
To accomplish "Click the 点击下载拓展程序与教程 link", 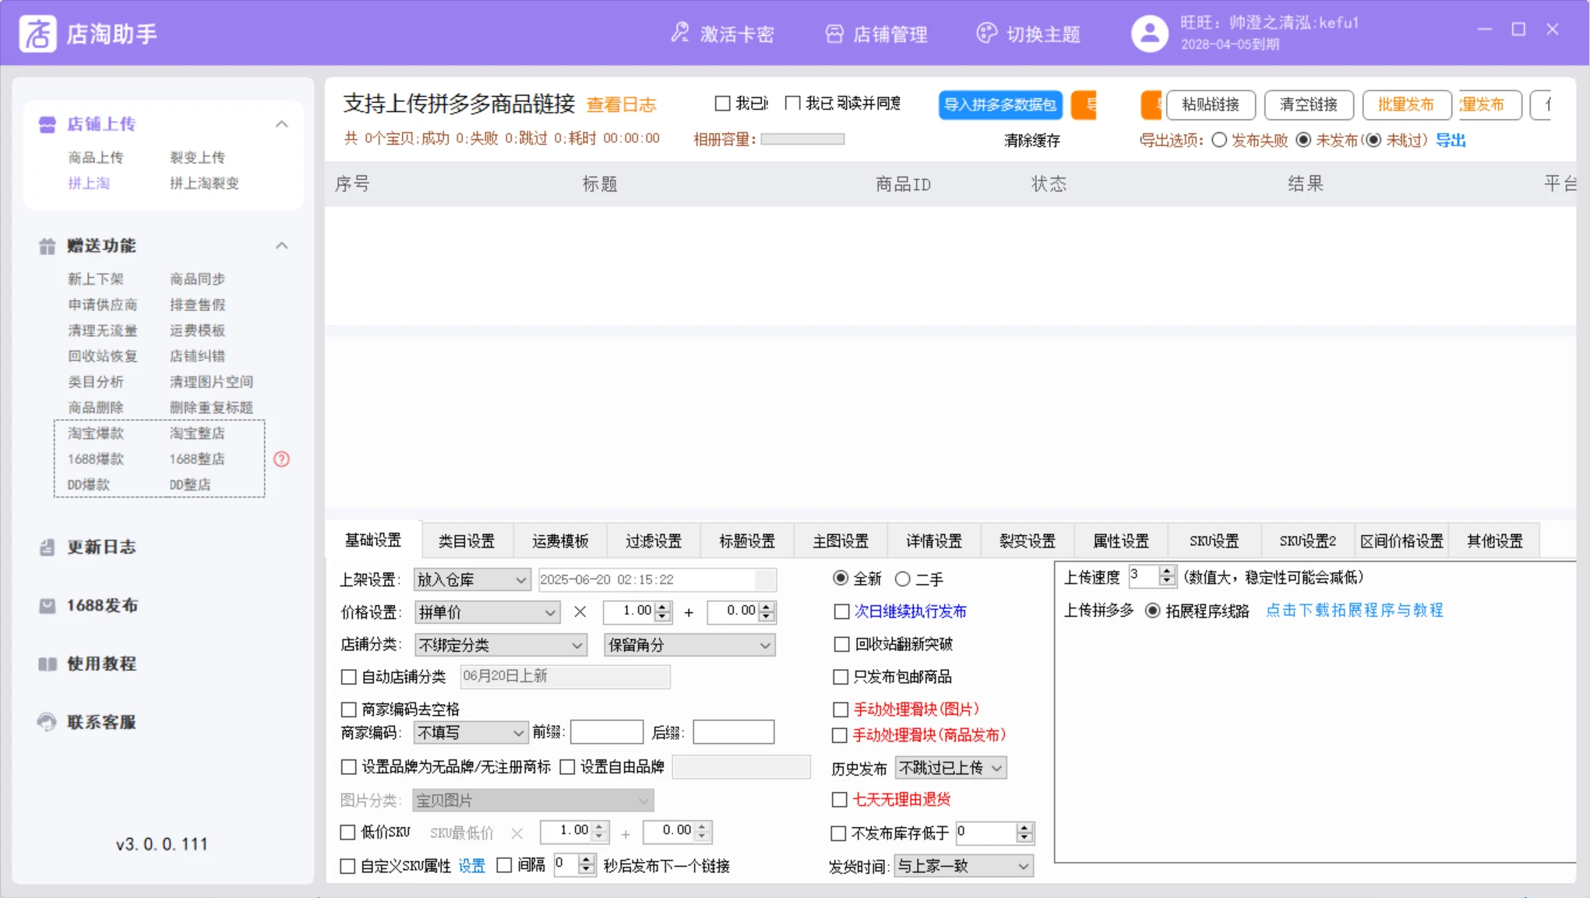I will [1355, 611].
